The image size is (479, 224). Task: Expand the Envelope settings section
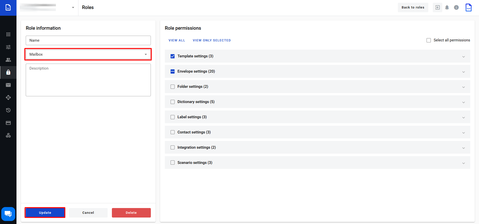(x=463, y=72)
